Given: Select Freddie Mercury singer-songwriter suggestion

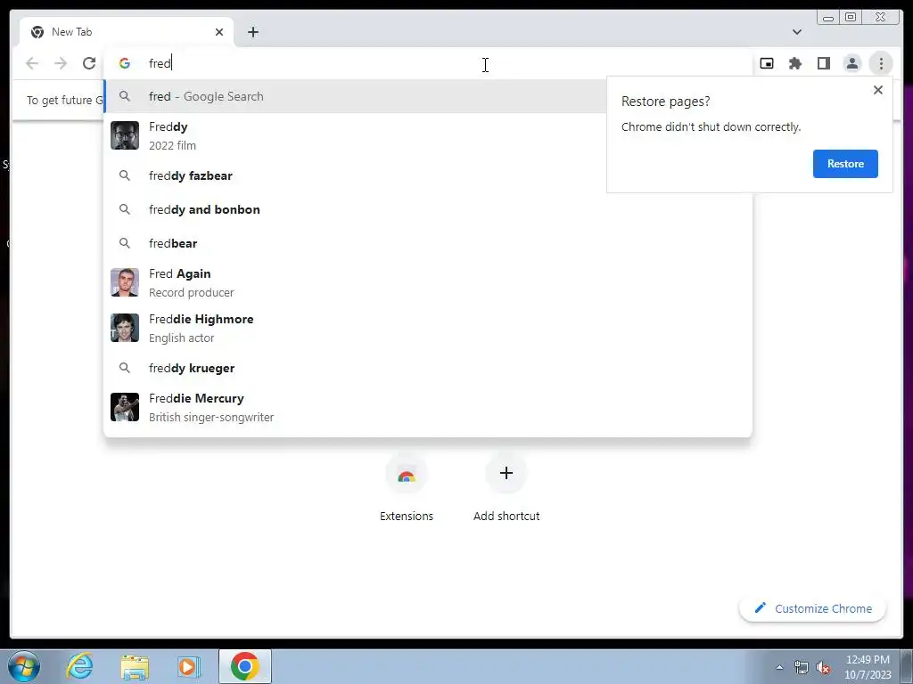Looking at the screenshot, I should pyautogui.click(x=428, y=407).
